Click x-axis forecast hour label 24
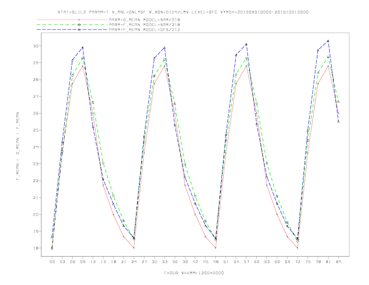Image resolution: width=369 pixels, height=285 pixels. [134, 262]
